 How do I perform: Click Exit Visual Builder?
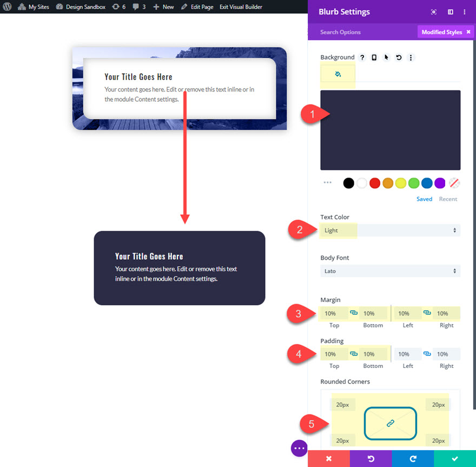tap(241, 6)
